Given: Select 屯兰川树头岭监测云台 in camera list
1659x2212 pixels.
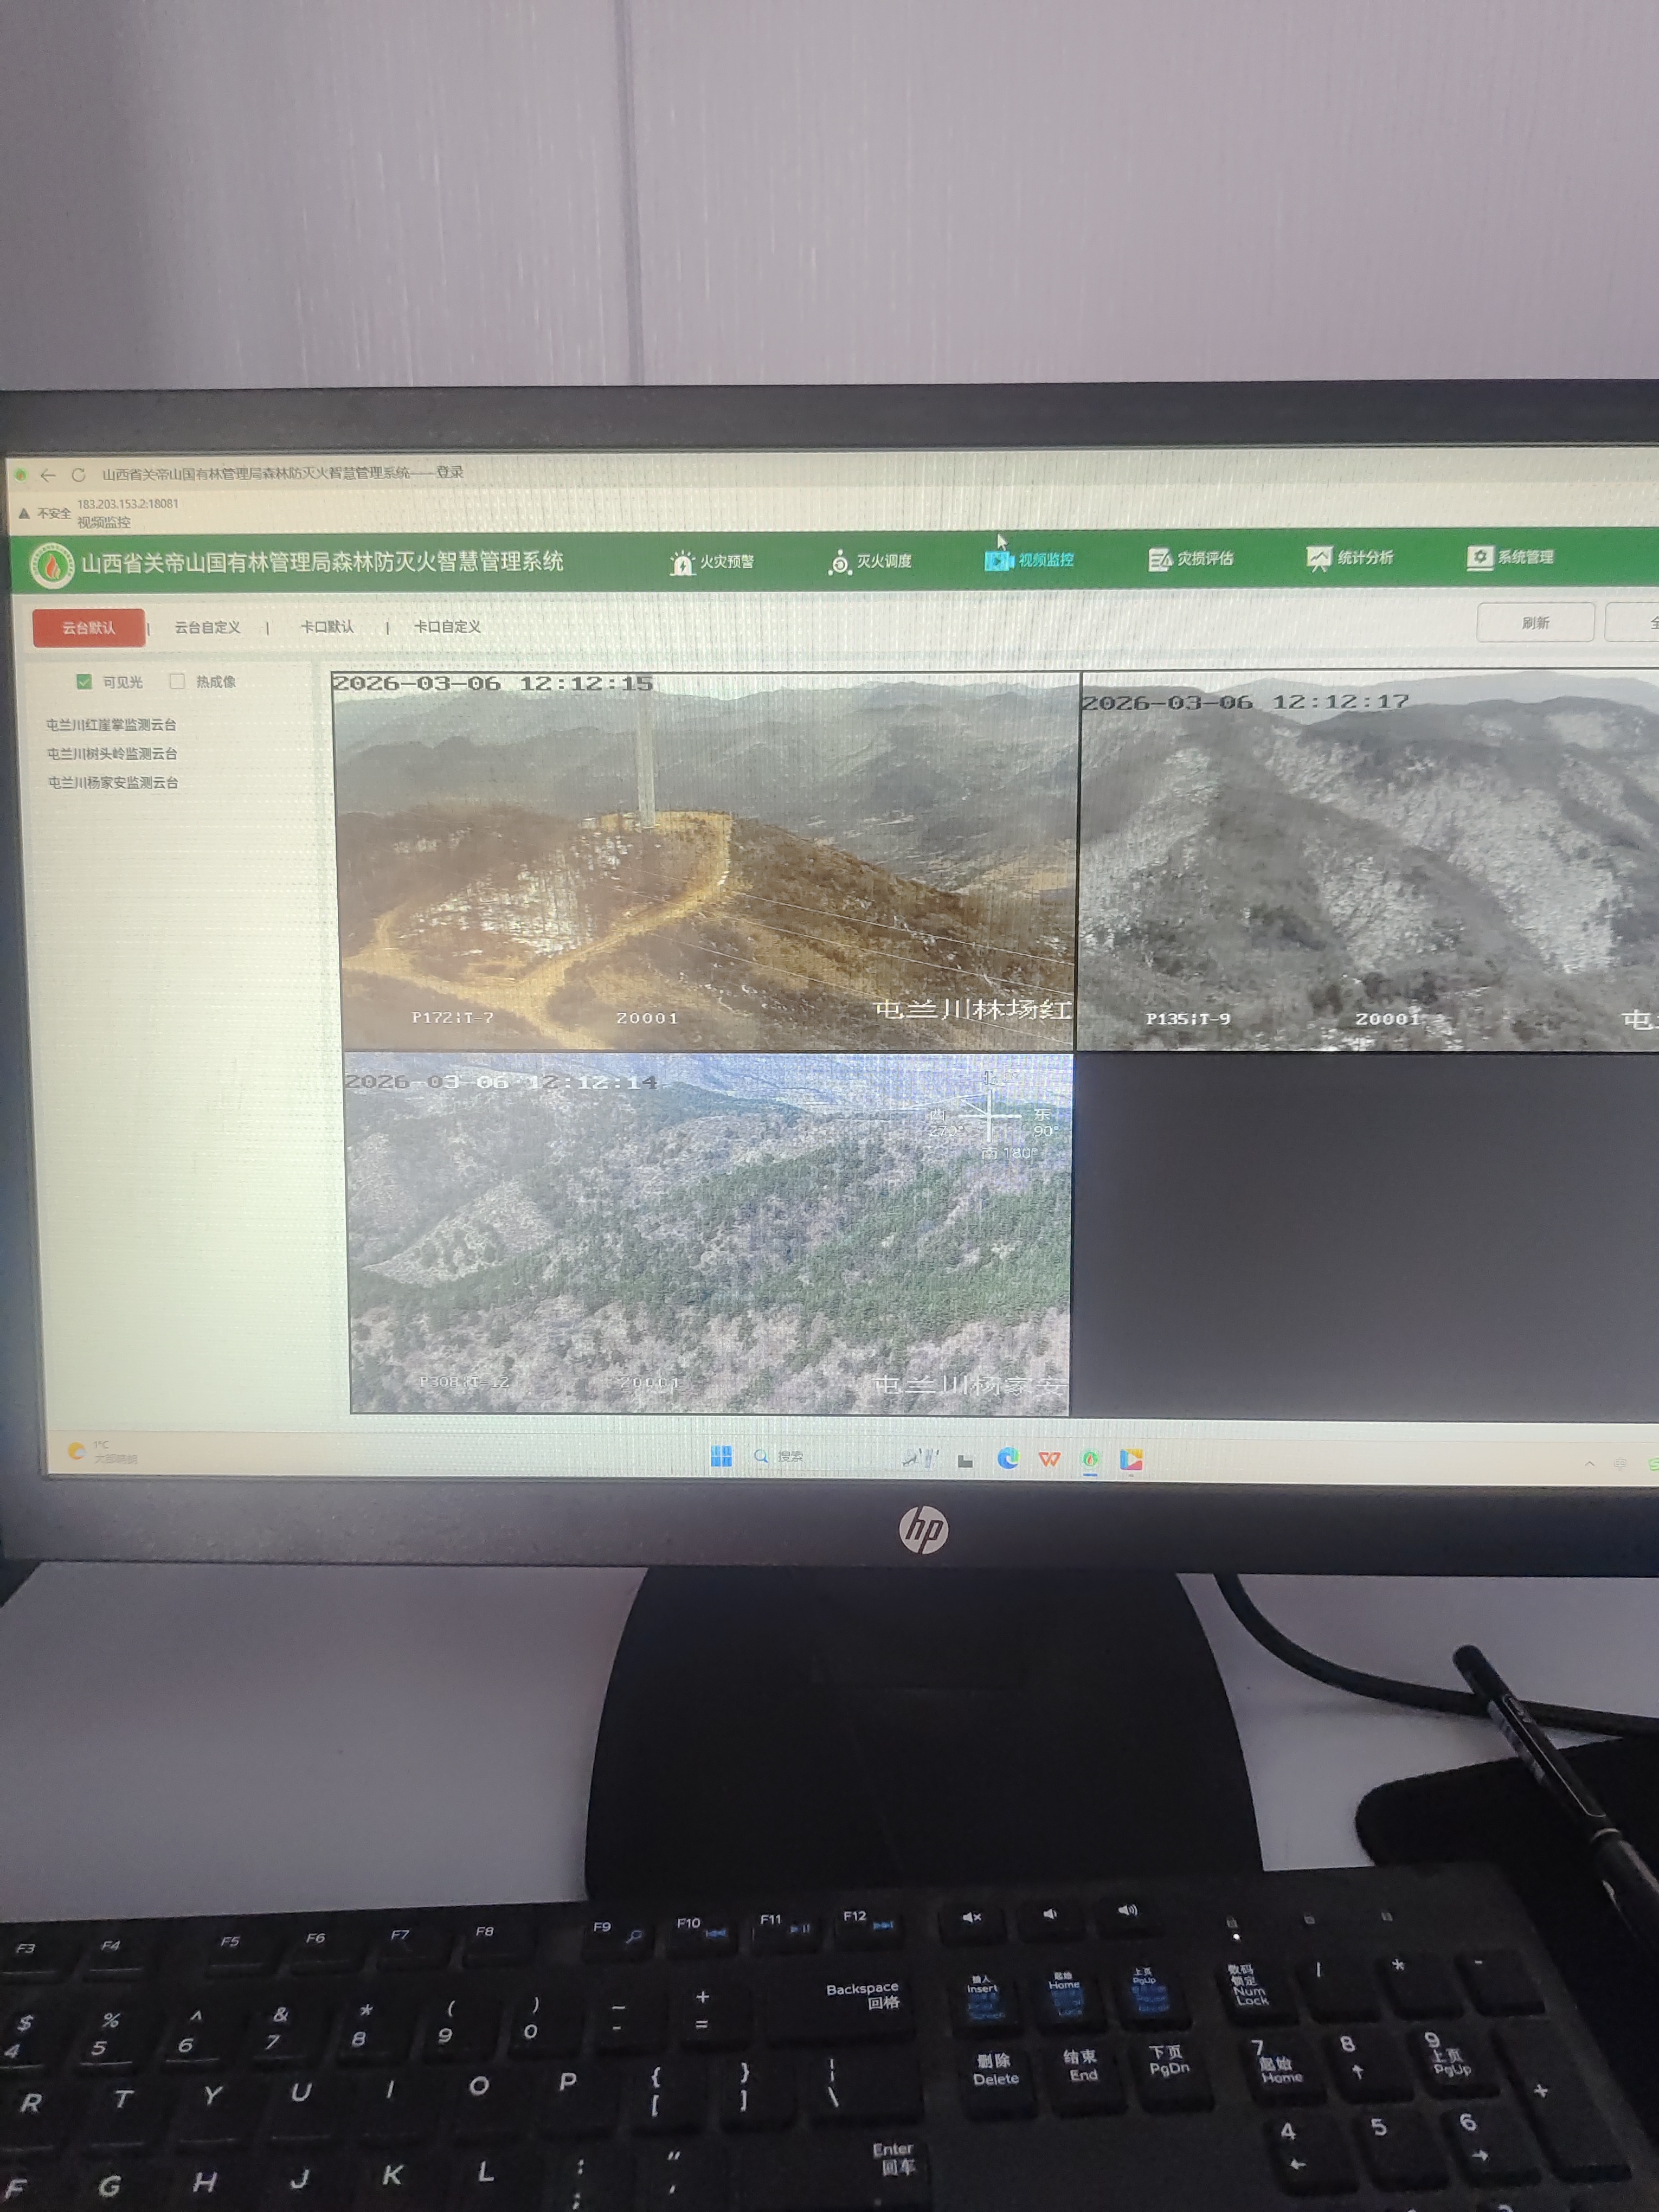Looking at the screenshot, I should coord(112,754).
